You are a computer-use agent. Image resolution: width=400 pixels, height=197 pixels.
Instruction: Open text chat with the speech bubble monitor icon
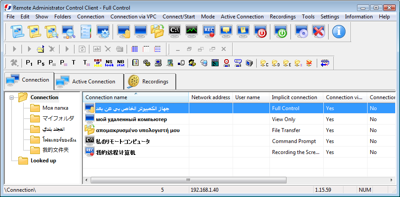[x=226, y=32]
